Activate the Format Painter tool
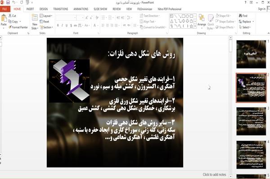 (x=18, y=27)
